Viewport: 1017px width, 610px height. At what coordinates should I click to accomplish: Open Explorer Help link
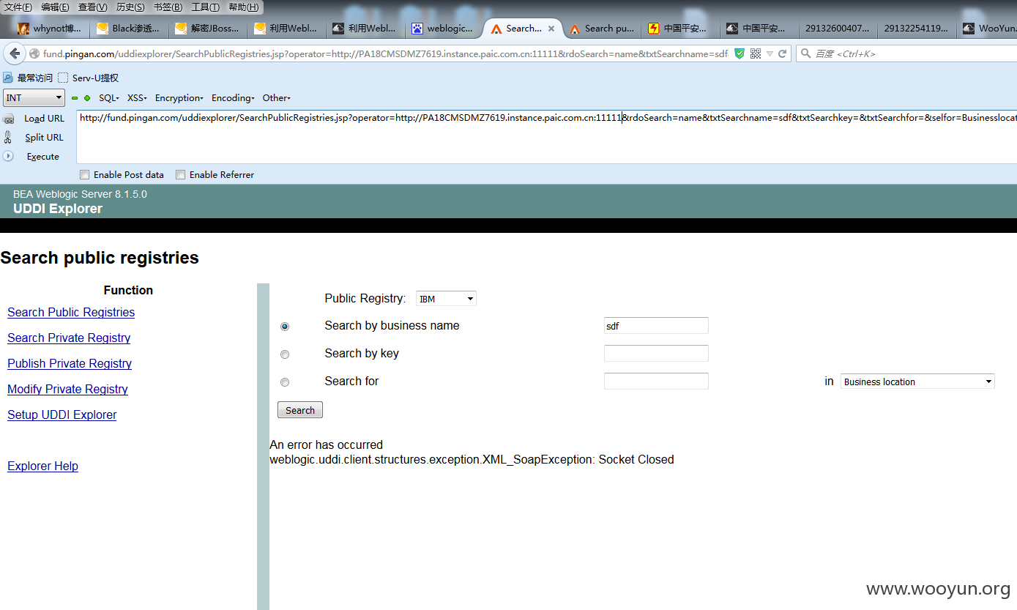(x=42, y=466)
